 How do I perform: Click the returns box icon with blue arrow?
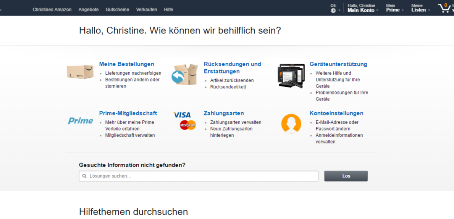point(184,75)
